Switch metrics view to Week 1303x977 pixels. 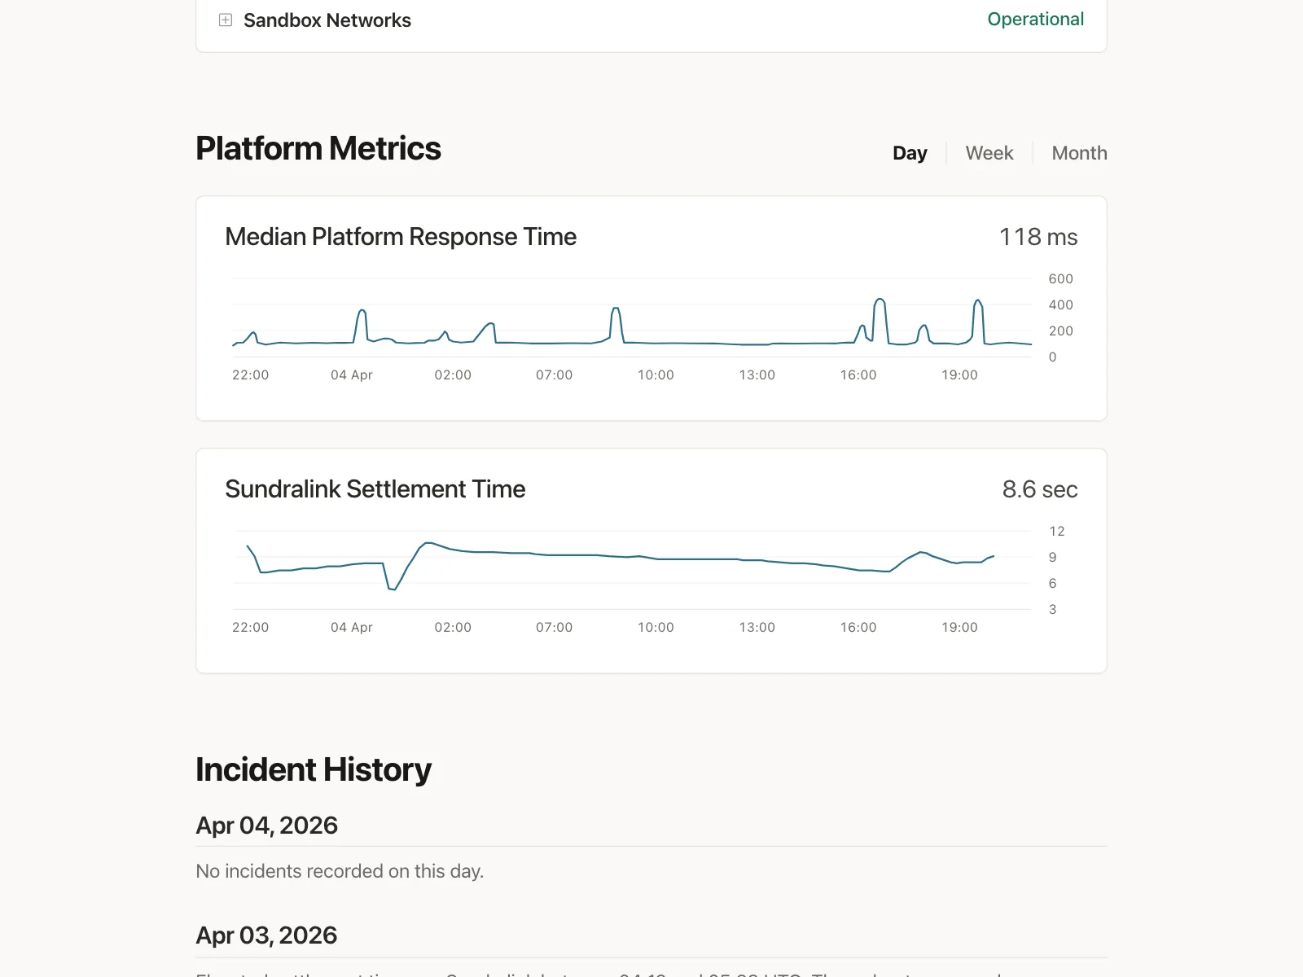point(989,153)
